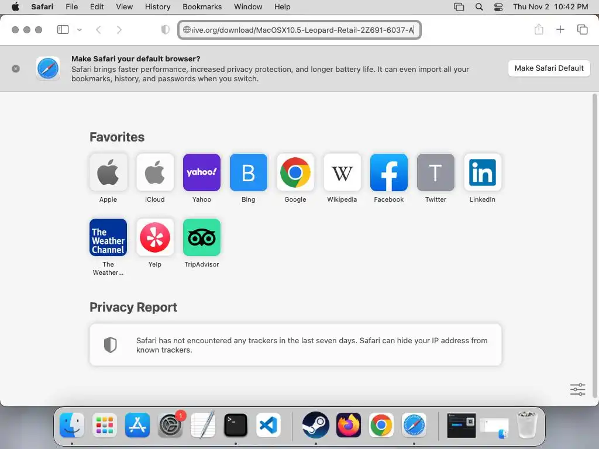Open the Twitter favorite
The height and width of the screenshot is (449, 599).
point(435,172)
